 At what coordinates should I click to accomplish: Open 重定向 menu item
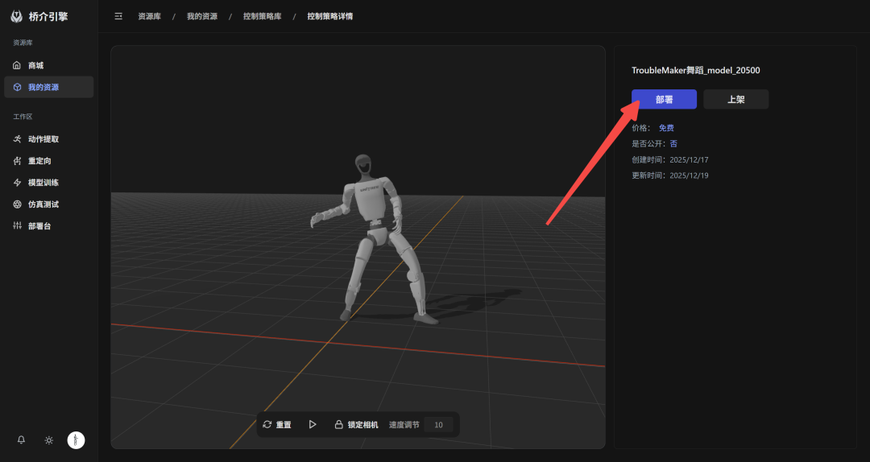coord(49,161)
